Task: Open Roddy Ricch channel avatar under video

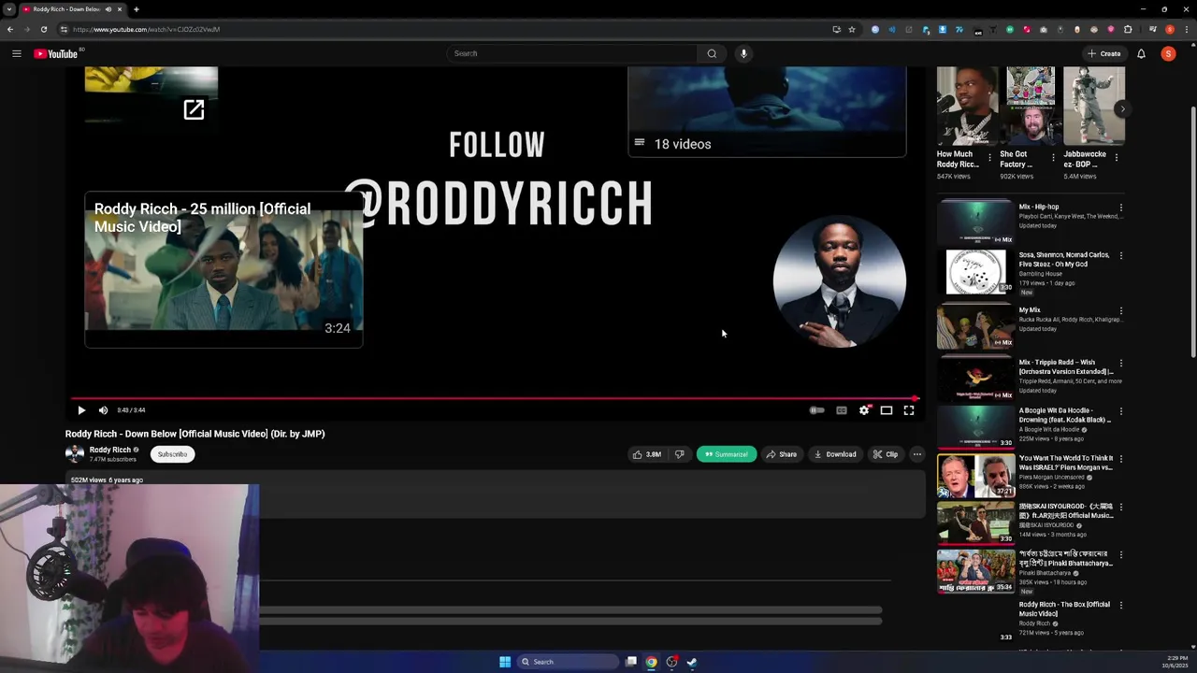Action: coord(75,454)
